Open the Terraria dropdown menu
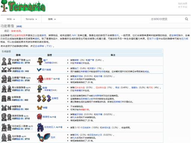This screenshot has height=143, width=191. click(31, 19)
